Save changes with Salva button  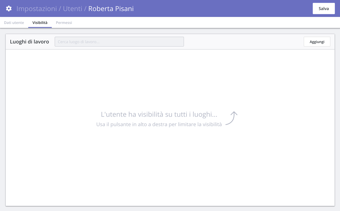click(324, 8)
